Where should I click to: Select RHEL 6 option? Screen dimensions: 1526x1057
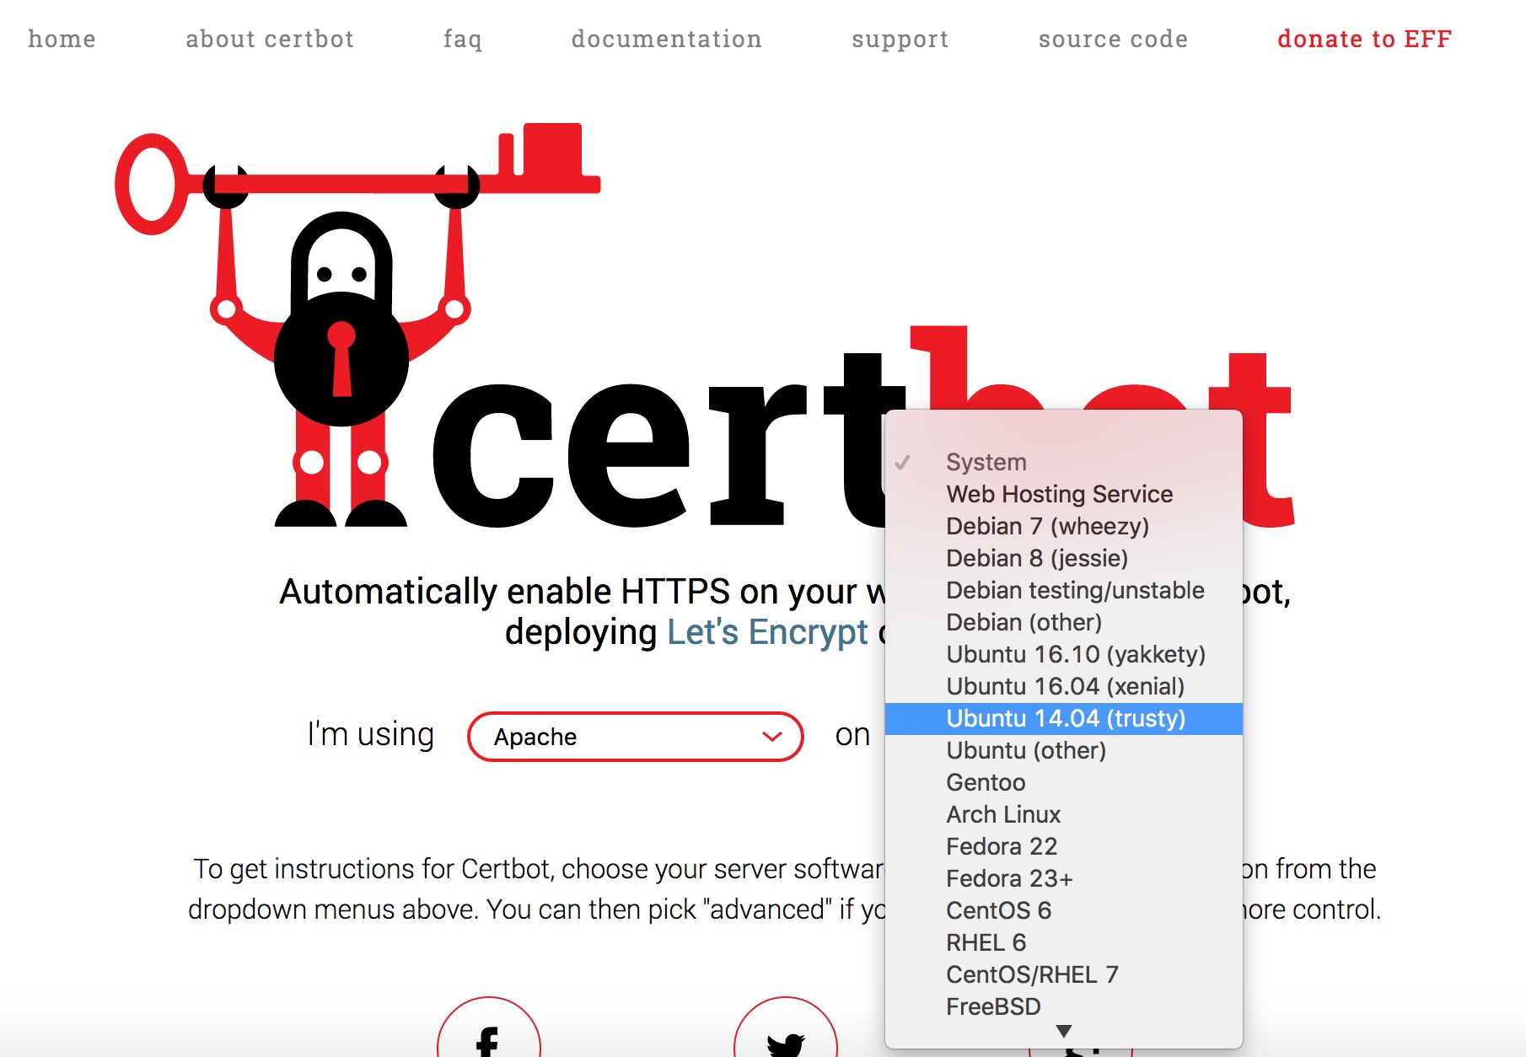1064,942
